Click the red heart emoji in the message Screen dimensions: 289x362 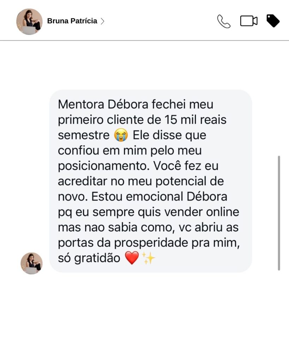click(x=132, y=258)
